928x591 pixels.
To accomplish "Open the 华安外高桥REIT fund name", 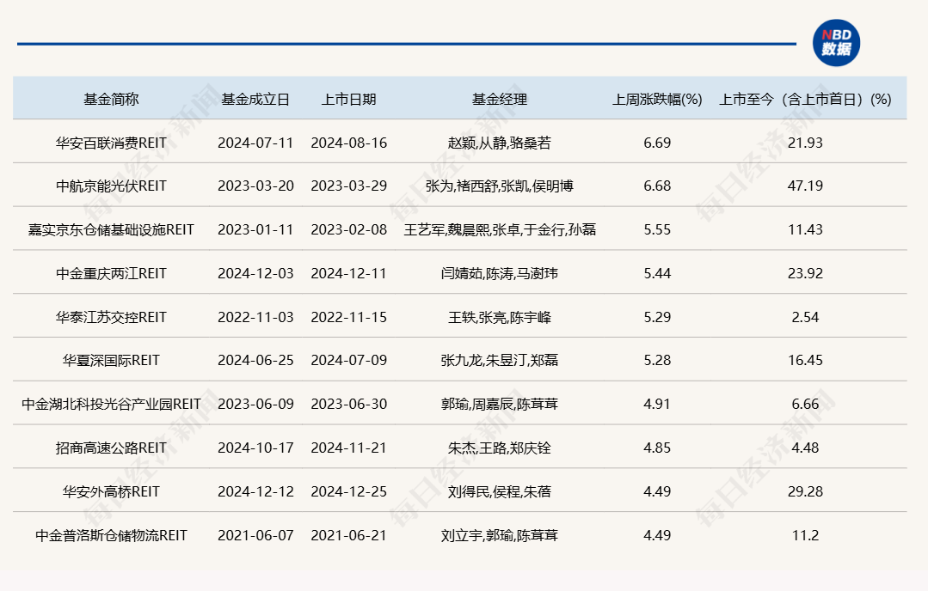I will pyautogui.click(x=111, y=491).
